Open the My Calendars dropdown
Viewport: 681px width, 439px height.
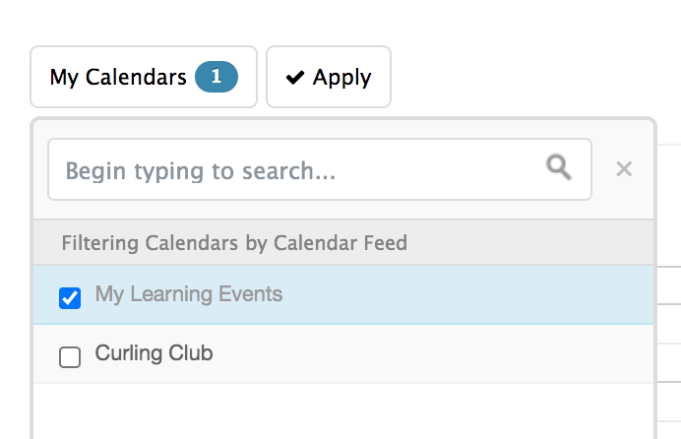(143, 77)
